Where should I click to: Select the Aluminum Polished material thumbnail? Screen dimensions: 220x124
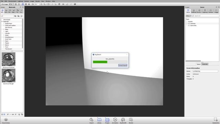tap(9, 59)
